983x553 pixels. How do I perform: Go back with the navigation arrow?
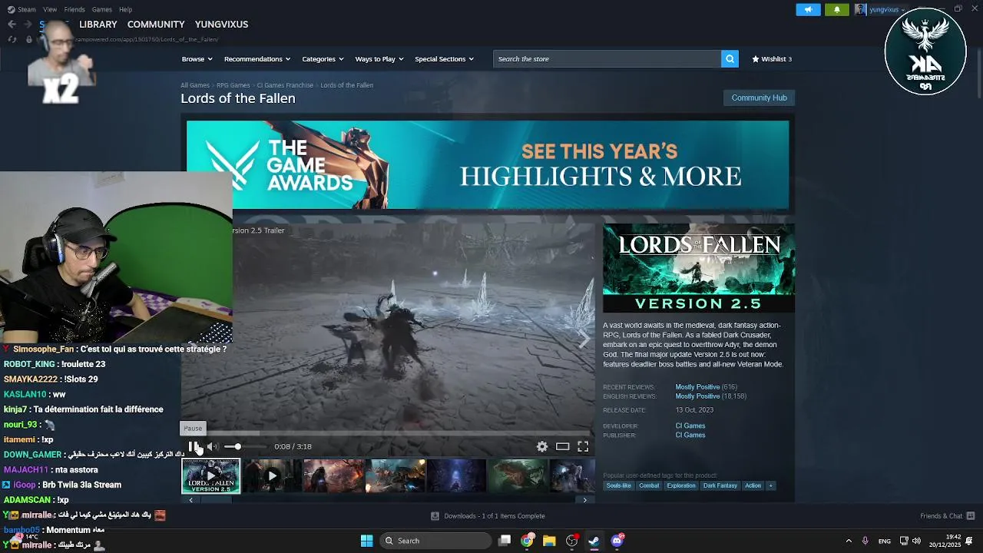pos(12,25)
